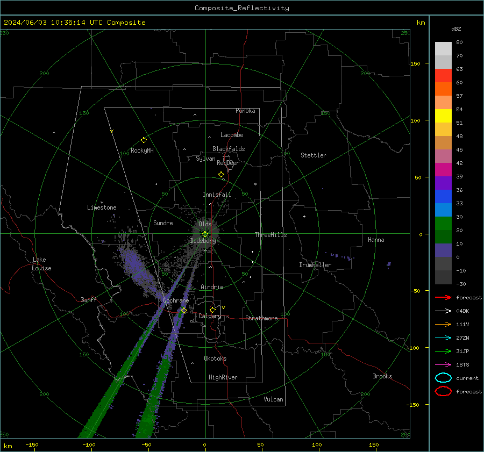Select the orange 111V arrow icon
This screenshot has width=484, height=452.
point(443,324)
